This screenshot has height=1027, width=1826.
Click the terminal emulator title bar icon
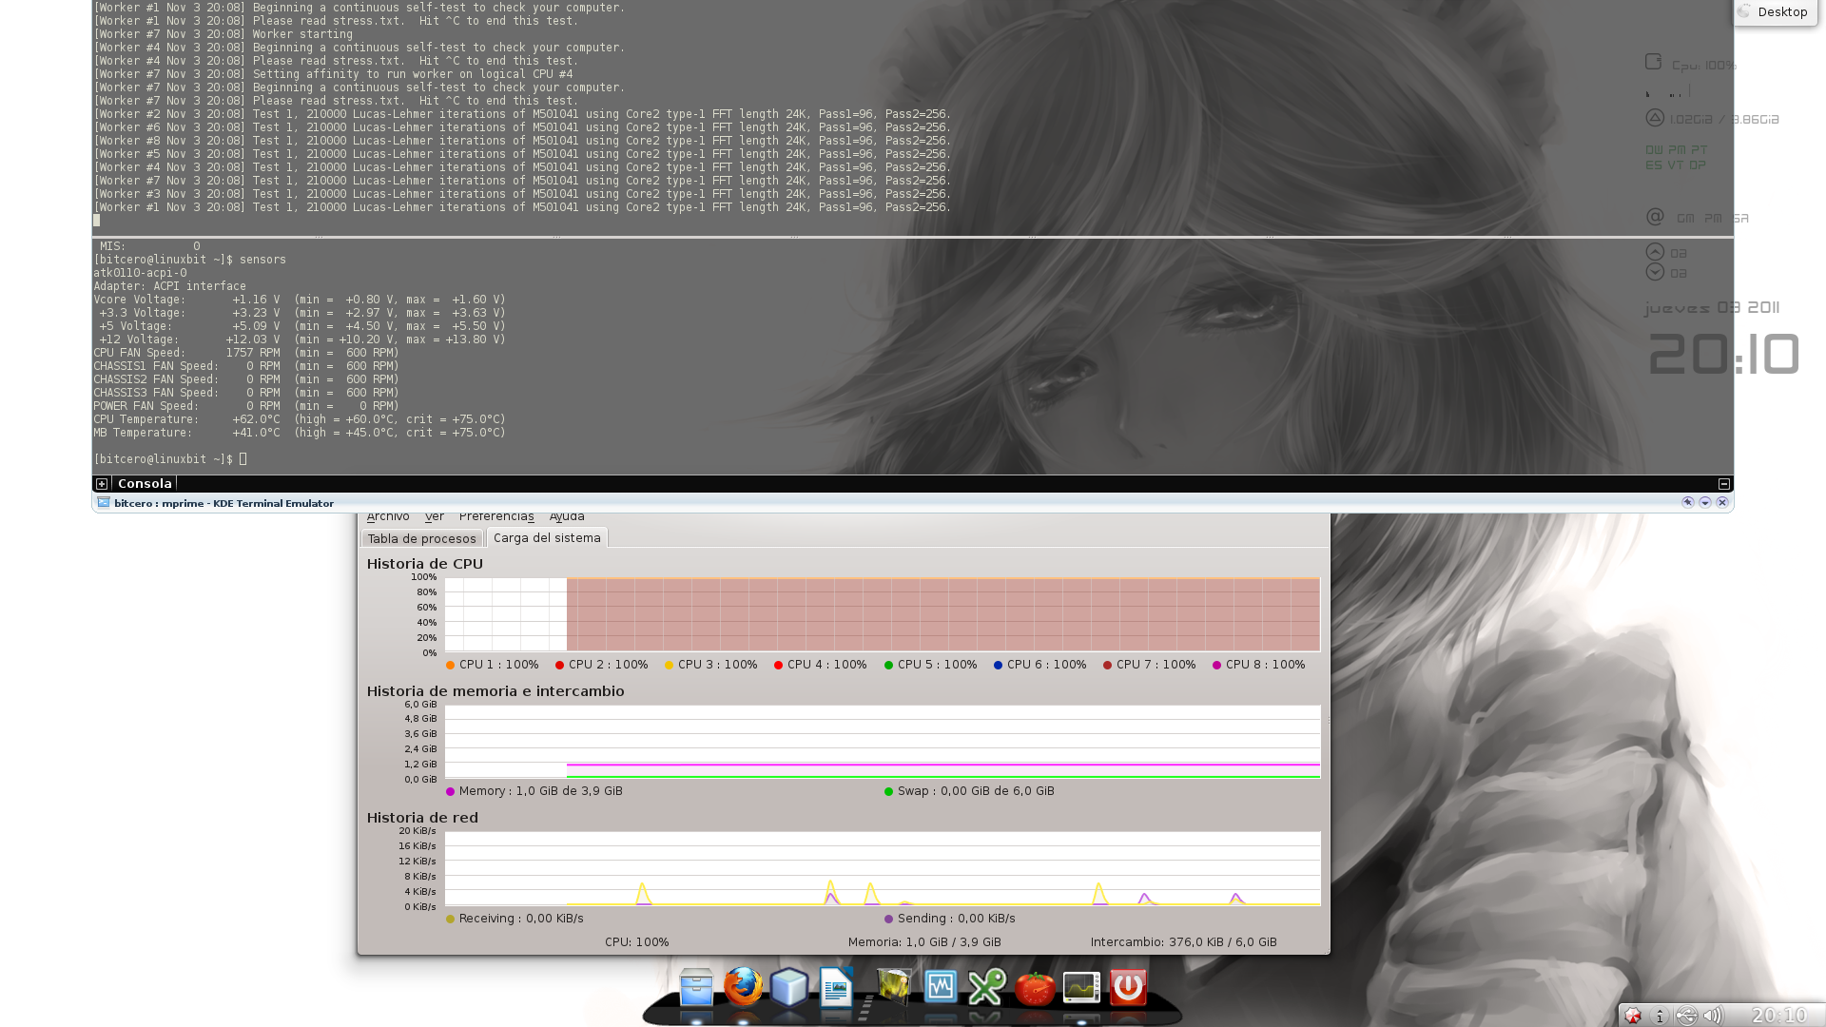[104, 503]
